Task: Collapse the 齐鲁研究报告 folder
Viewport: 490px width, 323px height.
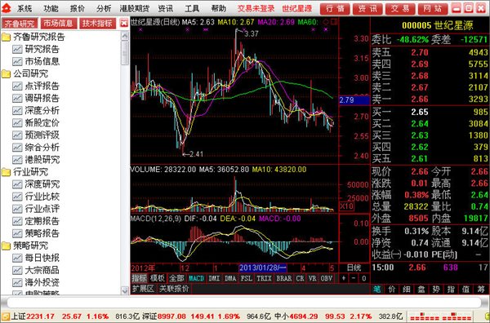Action: [6, 38]
